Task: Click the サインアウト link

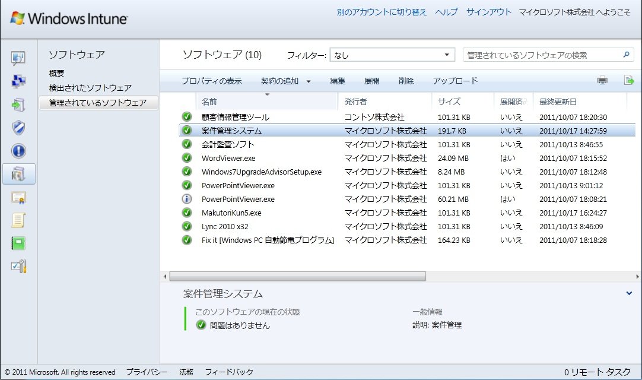Action: (x=489, y=12)
